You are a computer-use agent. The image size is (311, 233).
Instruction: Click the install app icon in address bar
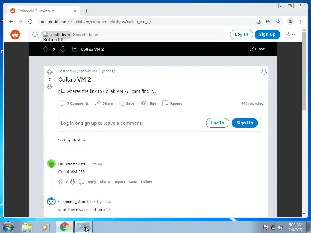coord(259,22)
